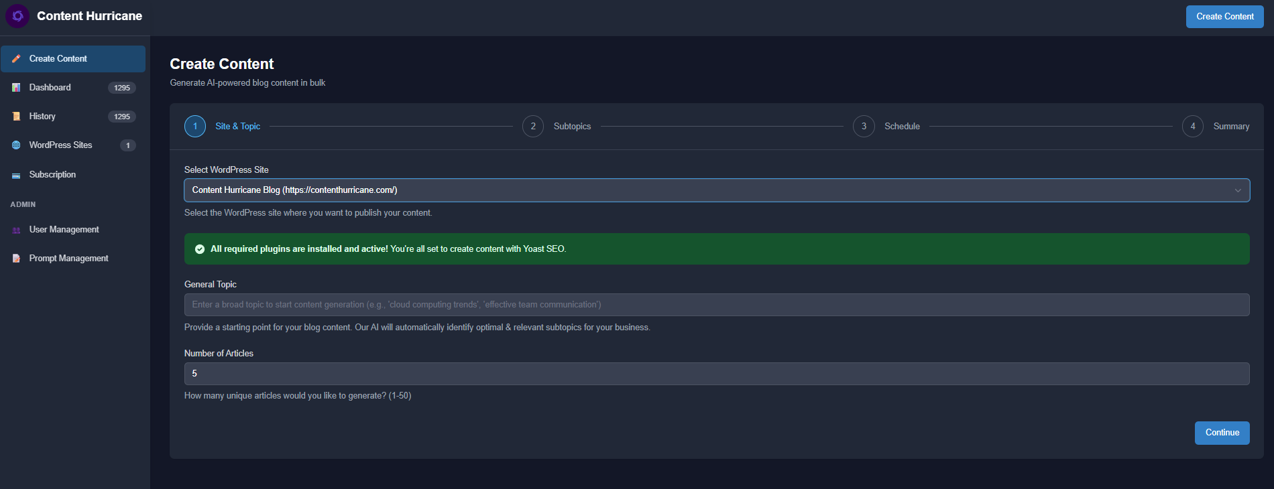This screenshot has width=1274, height=489.
Task: Go to step 1 Site & Topic
Action: 195,127
